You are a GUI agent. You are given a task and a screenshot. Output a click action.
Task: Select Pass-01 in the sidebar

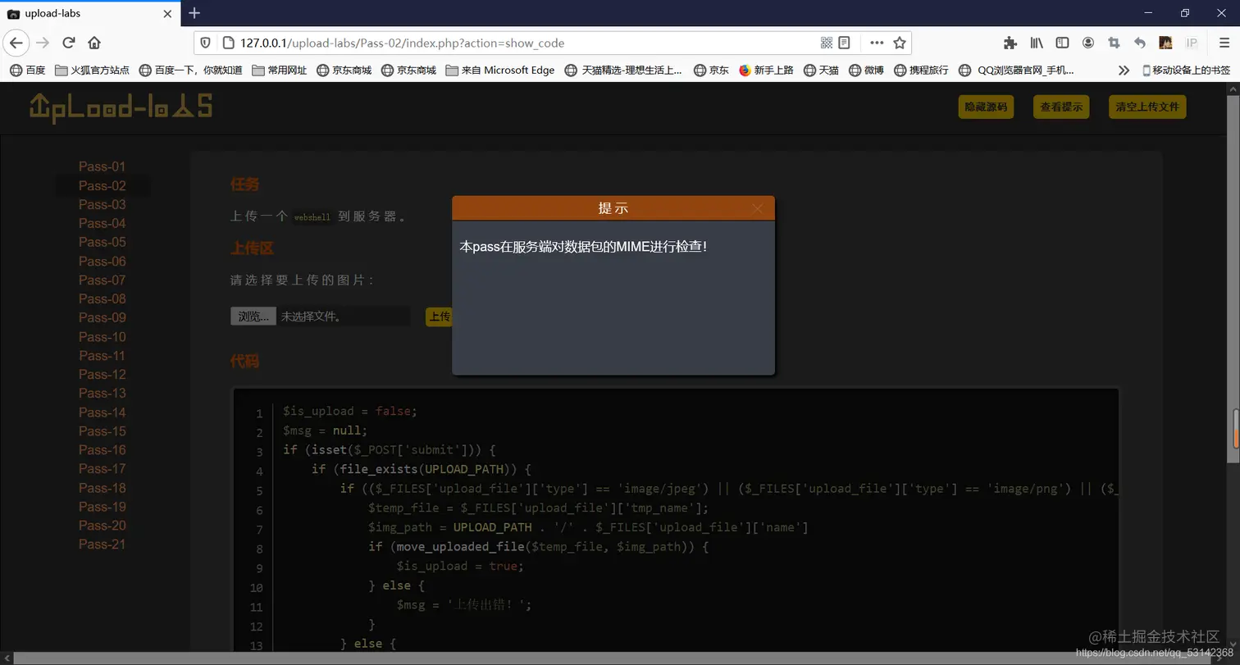[102, 166]
